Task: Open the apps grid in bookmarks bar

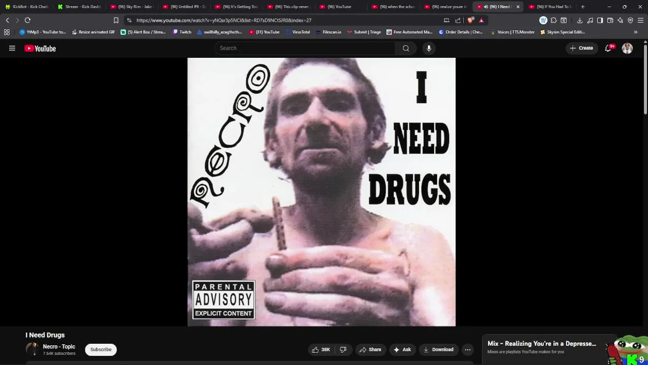Action: [x=7, y=32]
